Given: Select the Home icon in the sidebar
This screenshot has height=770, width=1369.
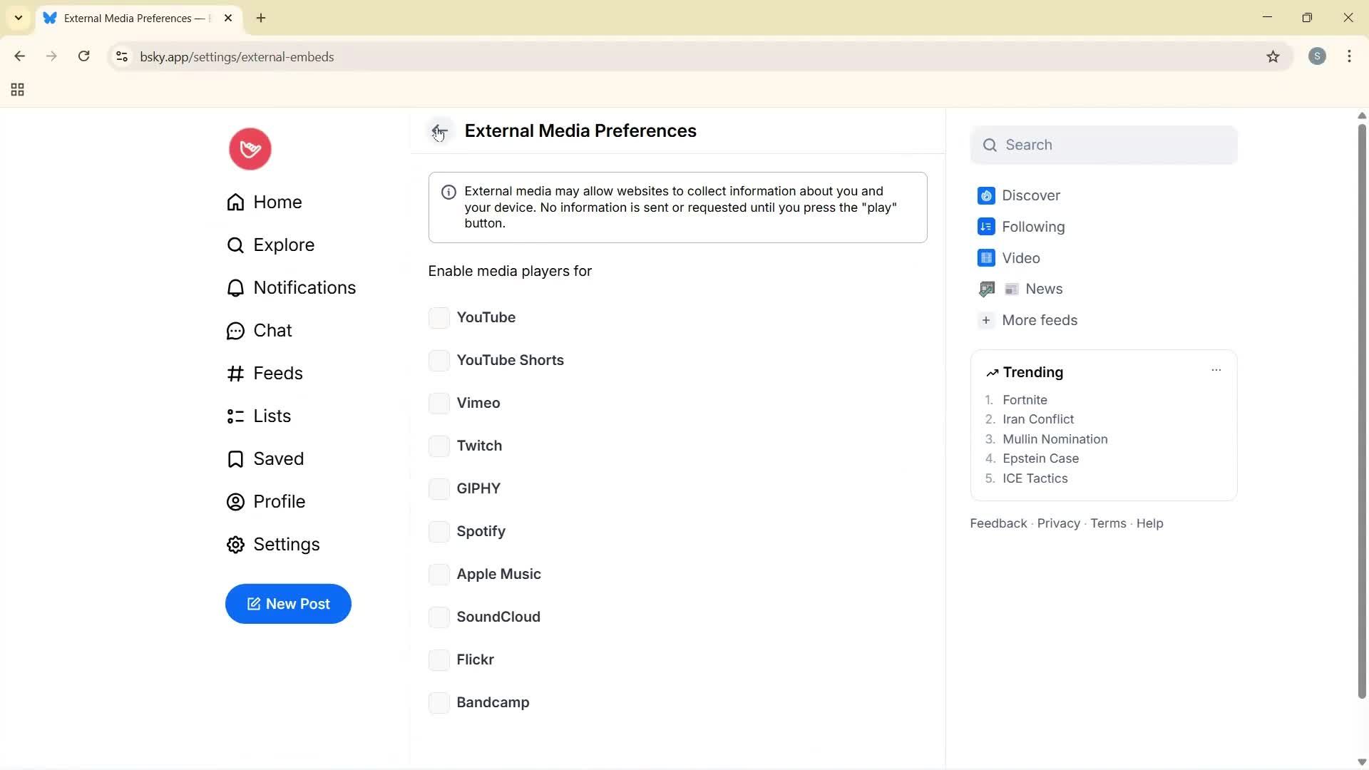Looking at the screenshot, I should [x=235, y=202].
